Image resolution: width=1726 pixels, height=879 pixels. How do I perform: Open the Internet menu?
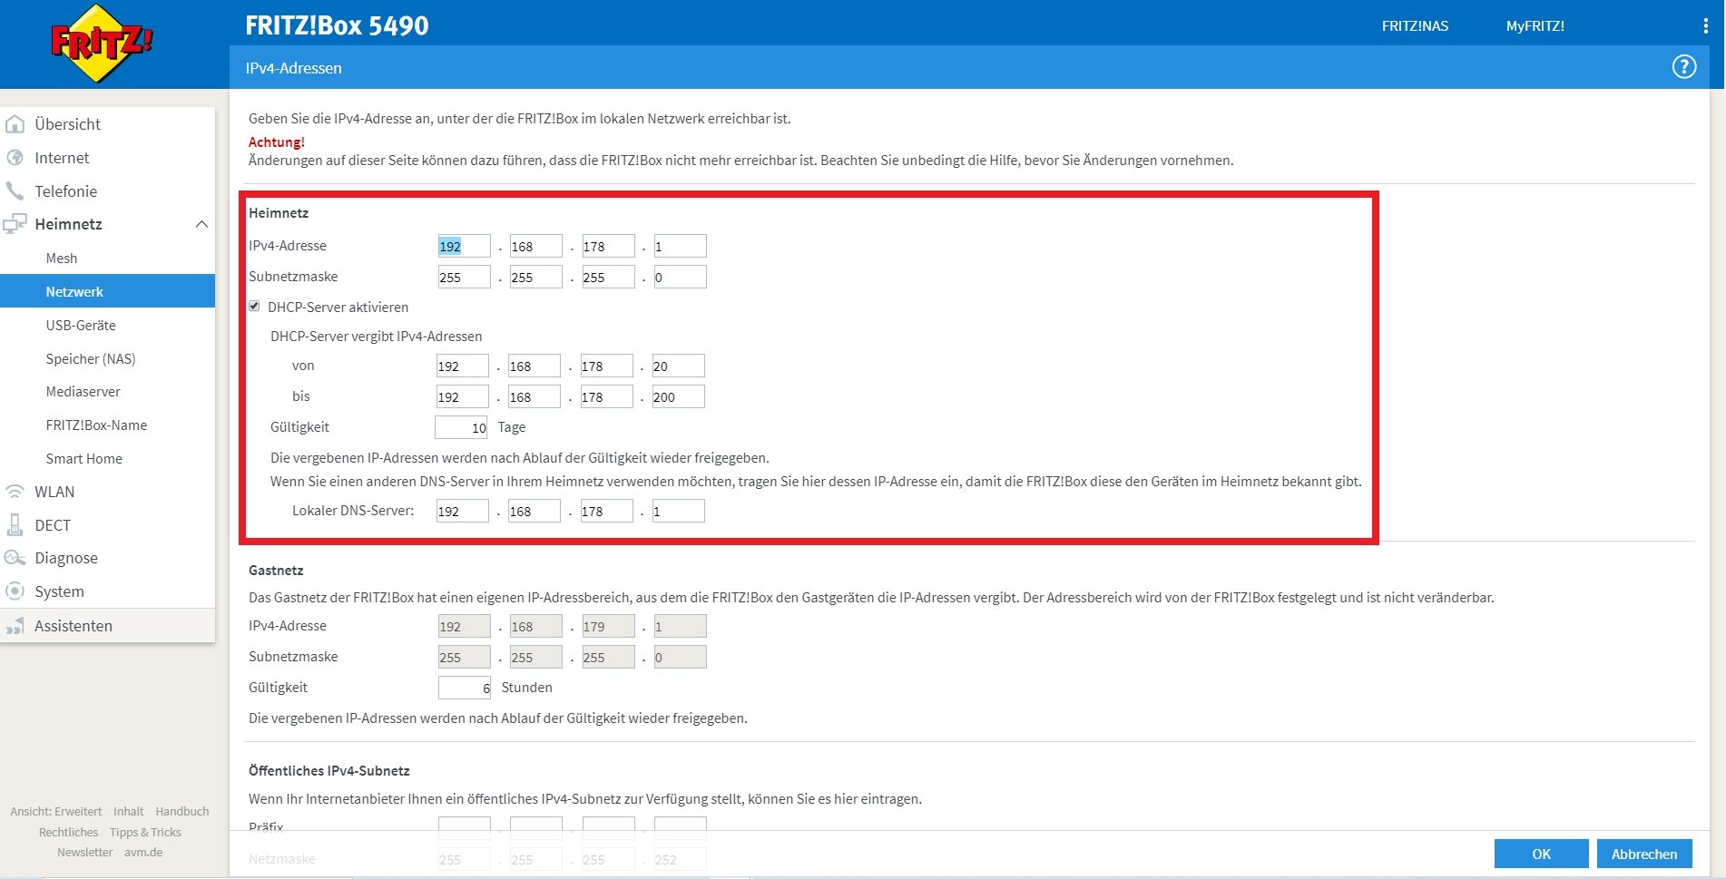(62, 158)
